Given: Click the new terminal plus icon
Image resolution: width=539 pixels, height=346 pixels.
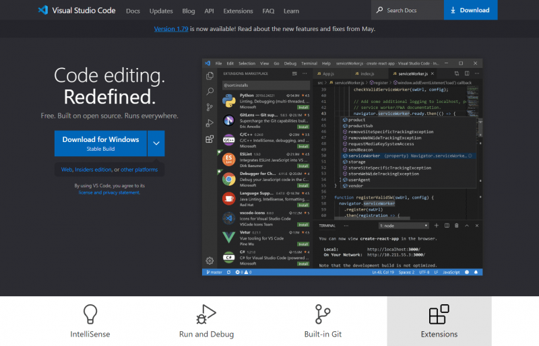Looking at the screenshot, I should click(436, 226).
